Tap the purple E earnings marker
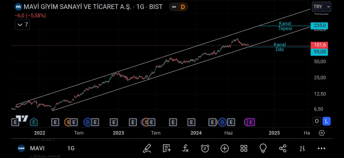The image size is (344, 158). pos(251,122)
